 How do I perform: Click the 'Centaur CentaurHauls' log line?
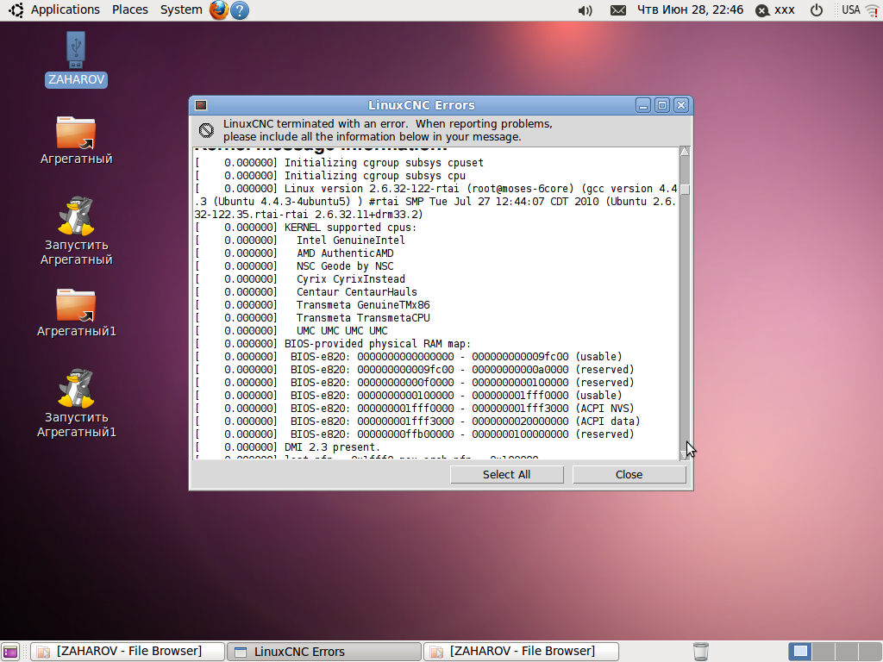(x=306, y=292)
